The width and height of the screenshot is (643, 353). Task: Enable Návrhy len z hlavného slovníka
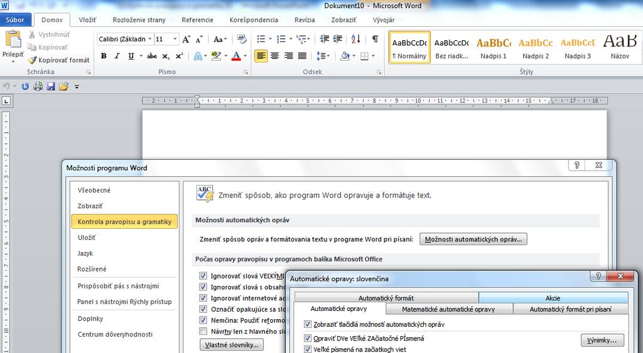(203, 331)
